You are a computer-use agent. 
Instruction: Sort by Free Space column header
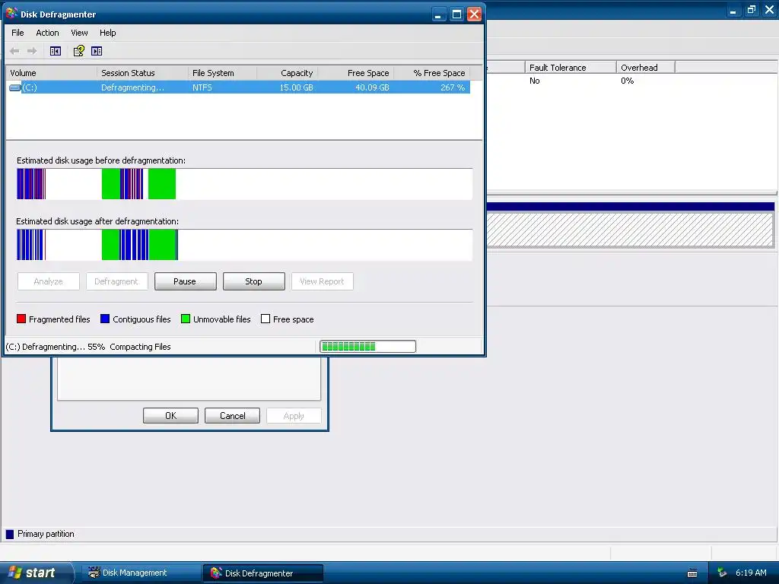click(356, 73)
